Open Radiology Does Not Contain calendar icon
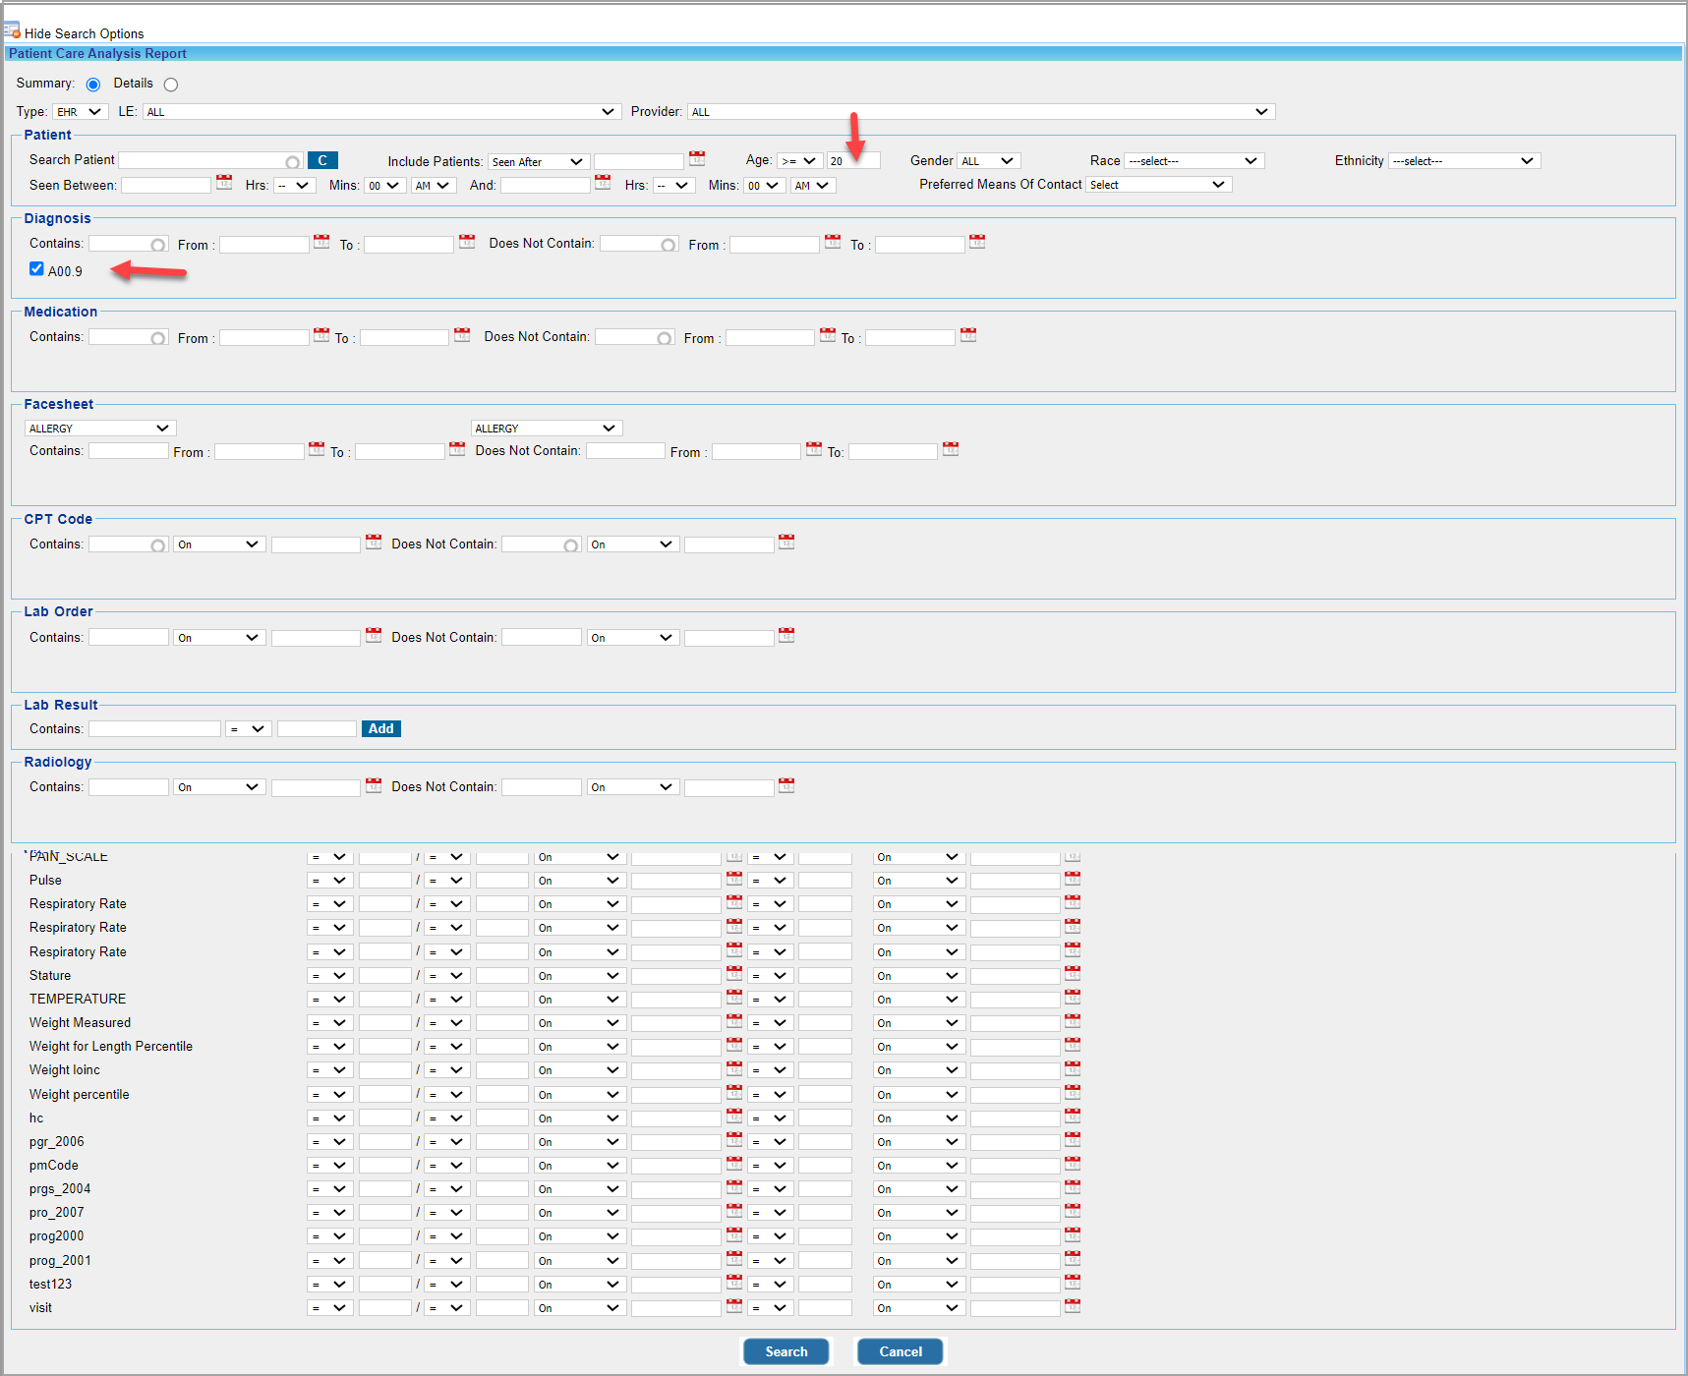 tap(786, 786)
